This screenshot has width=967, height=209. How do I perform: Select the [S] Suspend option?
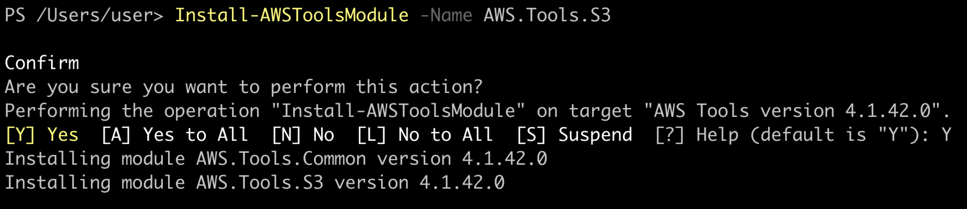click(x=574, y=135)
